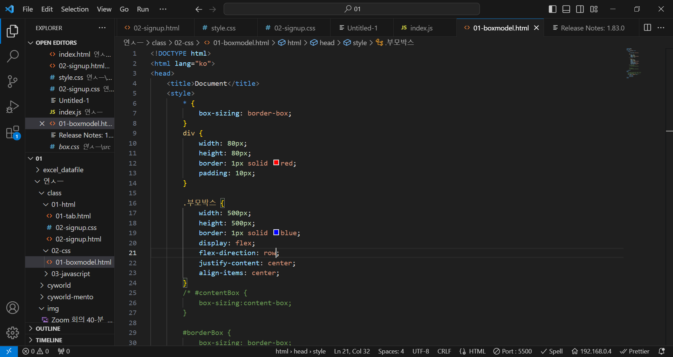The width and height of the screenshot is (673, 357).
Task: Open the Selection menu
Action: click(75, 9)
